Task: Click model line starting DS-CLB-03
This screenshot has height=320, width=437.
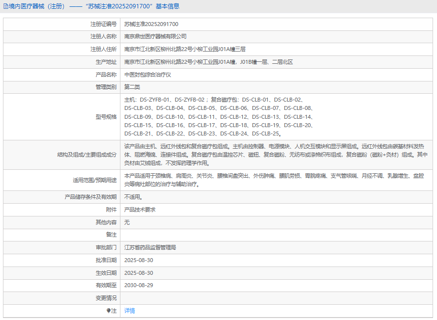Action: coord(219,108)
